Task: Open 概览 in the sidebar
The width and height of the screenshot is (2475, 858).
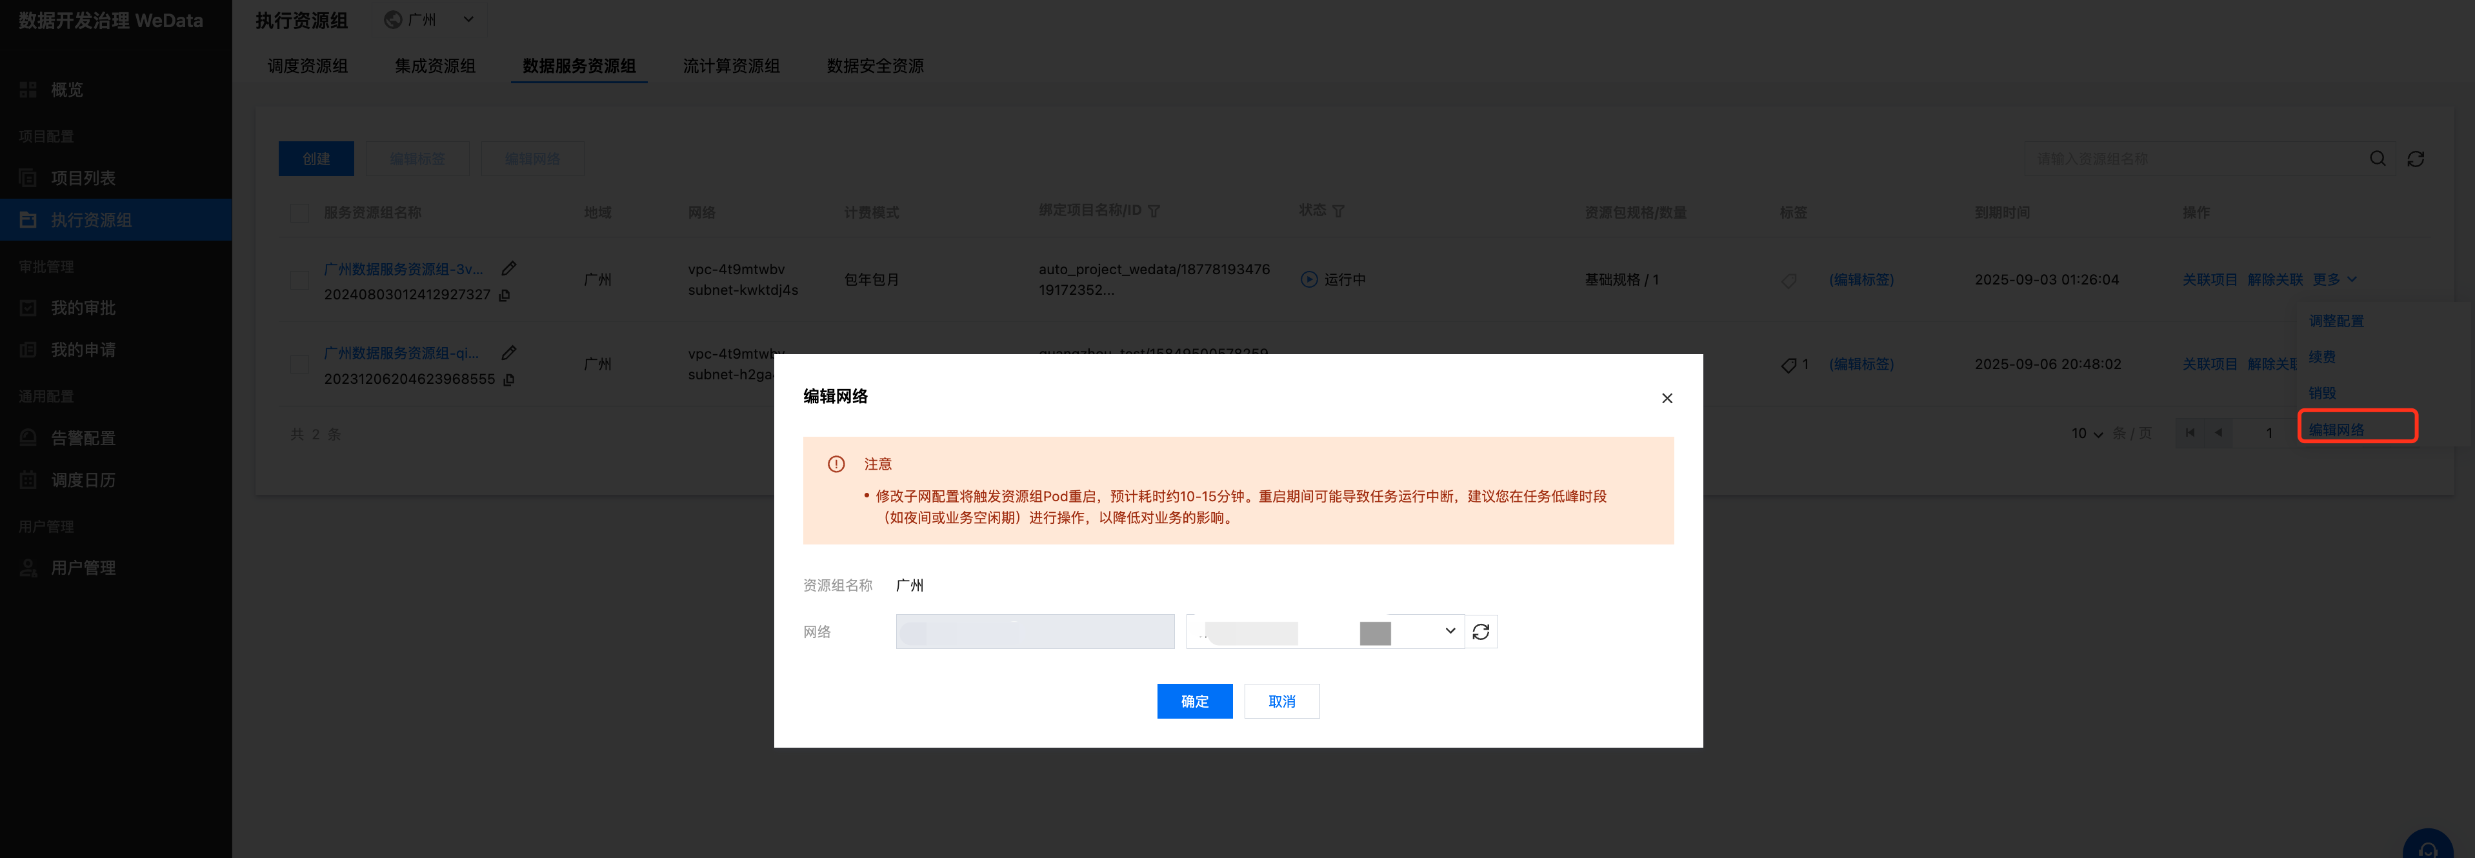Action: tap(115, 90)
